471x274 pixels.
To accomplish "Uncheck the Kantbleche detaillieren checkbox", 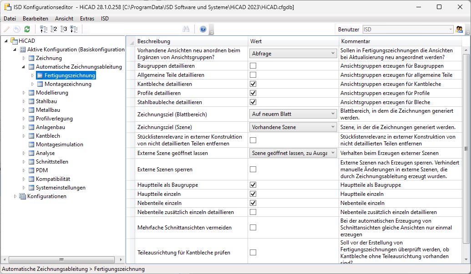I will (253, 84).
